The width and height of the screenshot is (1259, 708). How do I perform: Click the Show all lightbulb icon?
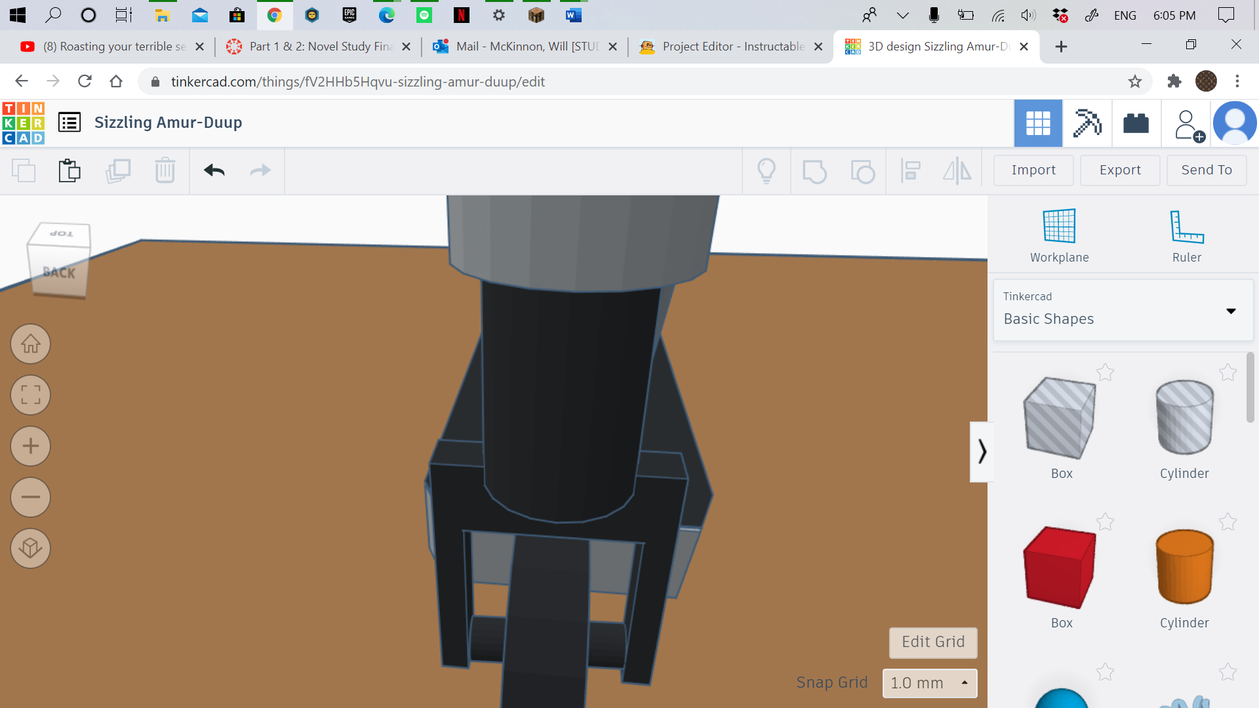[x=767, y=171]
